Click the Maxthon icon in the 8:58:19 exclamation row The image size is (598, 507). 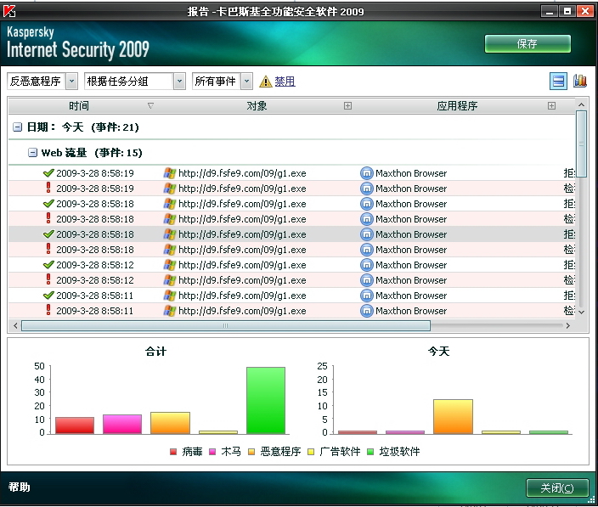pos(366,189)
